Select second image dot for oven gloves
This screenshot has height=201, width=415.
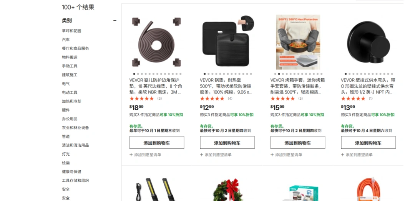[x=279, y=74]
